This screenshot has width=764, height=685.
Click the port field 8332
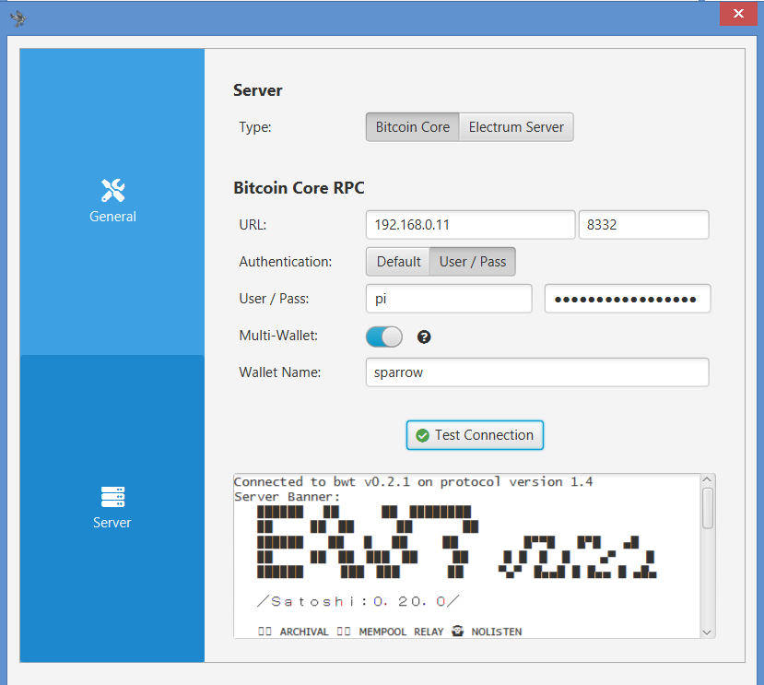tap(643, 225)
